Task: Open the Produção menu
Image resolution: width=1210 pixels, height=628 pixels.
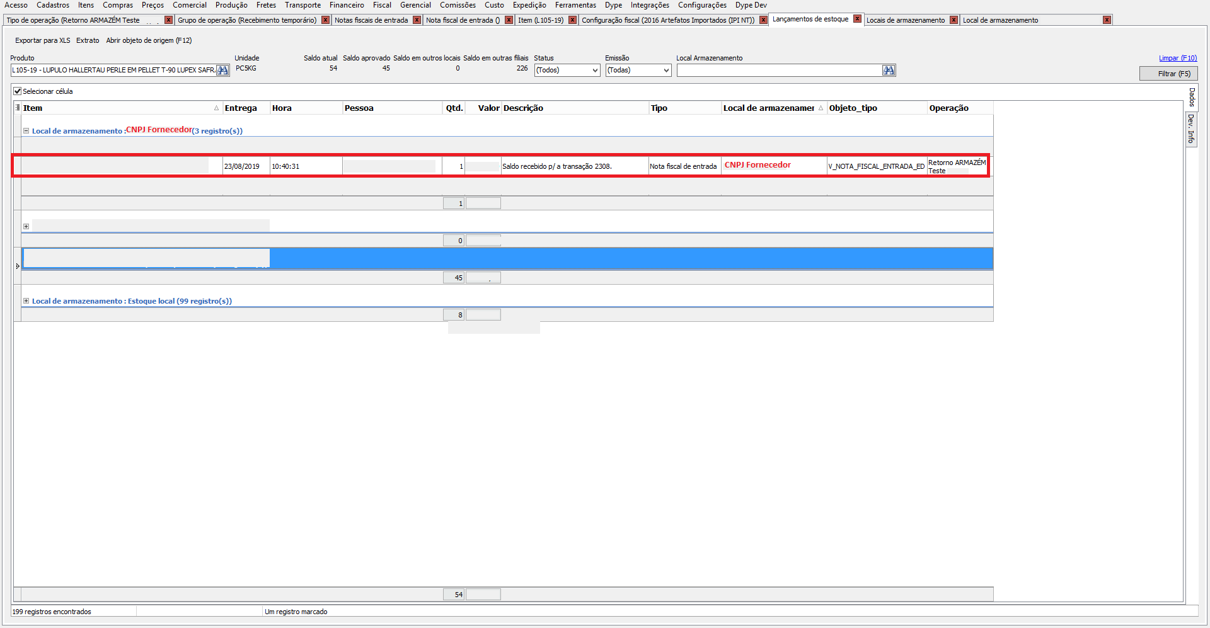Action: coord(231,5)
